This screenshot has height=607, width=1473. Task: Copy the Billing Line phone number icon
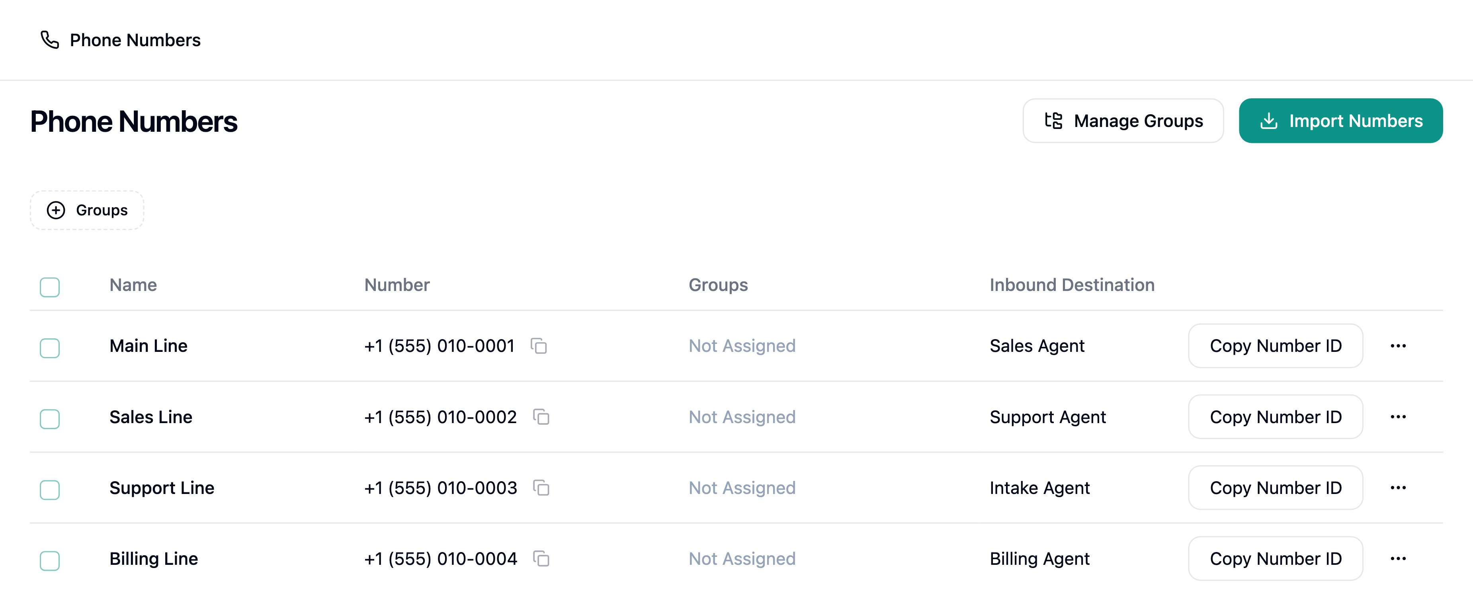tap(541, 558)
